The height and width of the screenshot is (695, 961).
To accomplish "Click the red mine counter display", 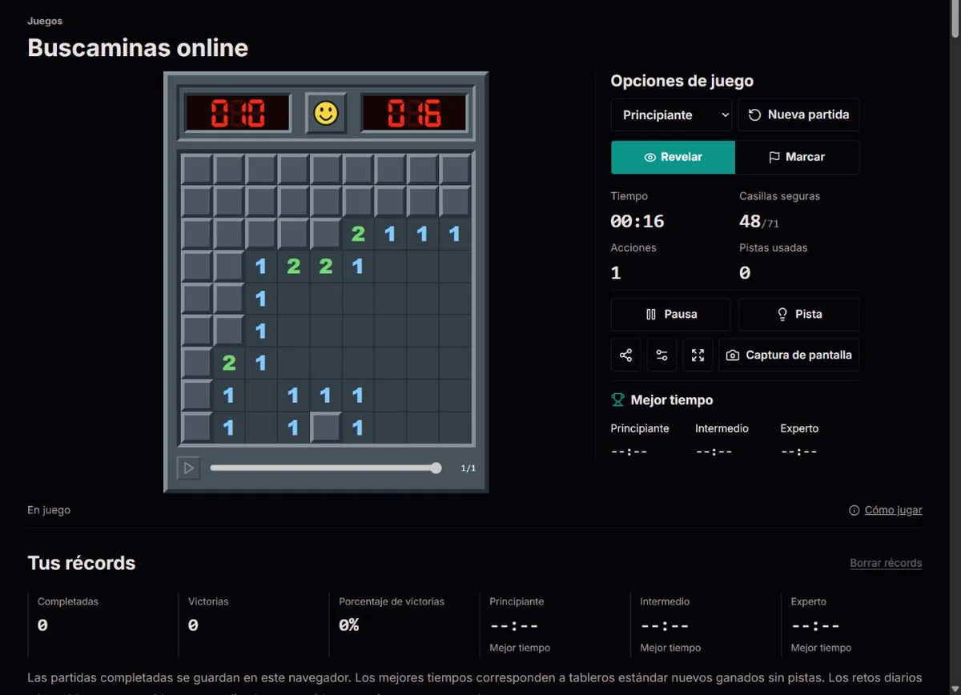I will tap(237, 113).
